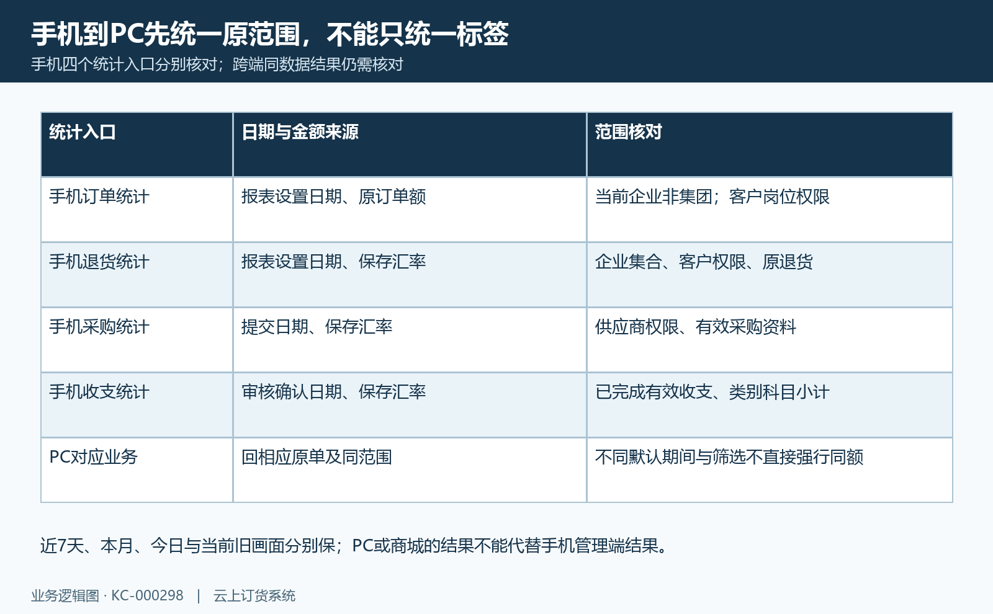Click the cell 手机采购统计

[x=137, y=340]
